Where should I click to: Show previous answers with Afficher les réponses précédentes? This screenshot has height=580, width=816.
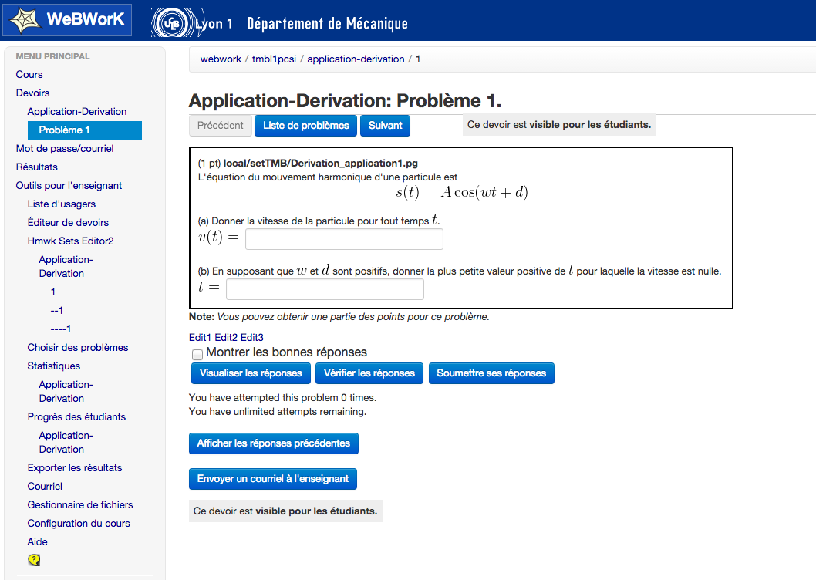click(x=273, y=443)
